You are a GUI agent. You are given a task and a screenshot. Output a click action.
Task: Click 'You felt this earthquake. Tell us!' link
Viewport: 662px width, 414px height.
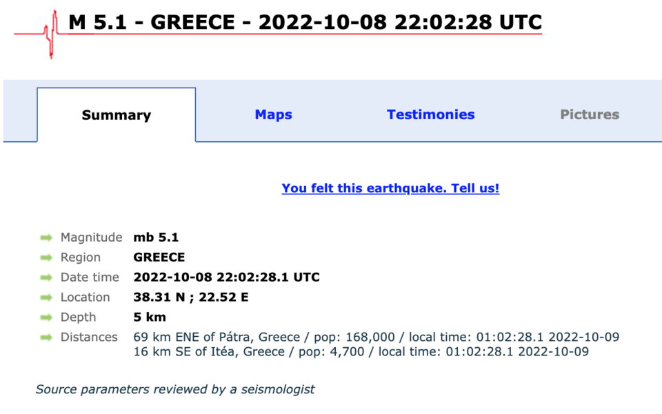390,188
